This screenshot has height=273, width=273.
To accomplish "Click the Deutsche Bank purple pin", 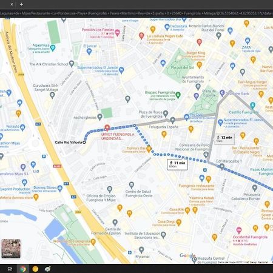I will click(222, 93).
